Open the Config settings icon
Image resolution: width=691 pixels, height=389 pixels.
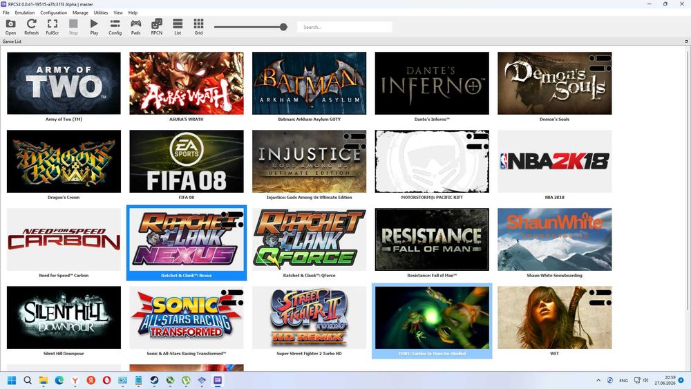[115, 26]
